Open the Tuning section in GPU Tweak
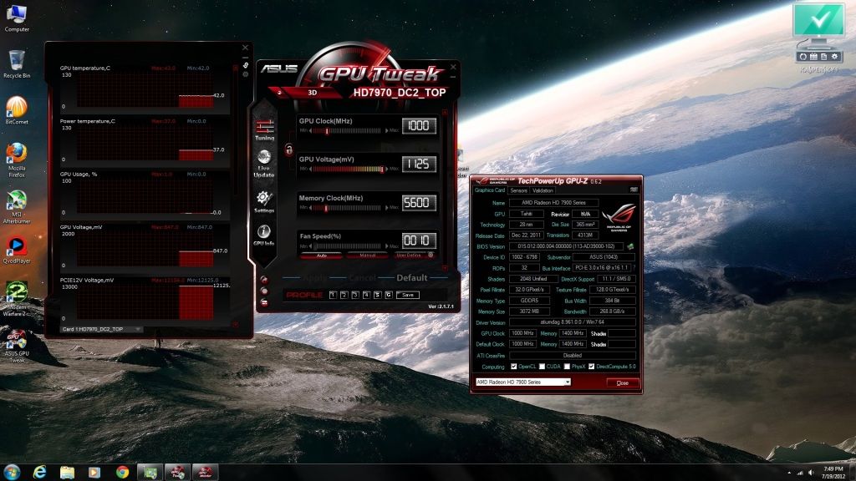Image resolution: width=856 pixels, height=481 pixels. 265,130
